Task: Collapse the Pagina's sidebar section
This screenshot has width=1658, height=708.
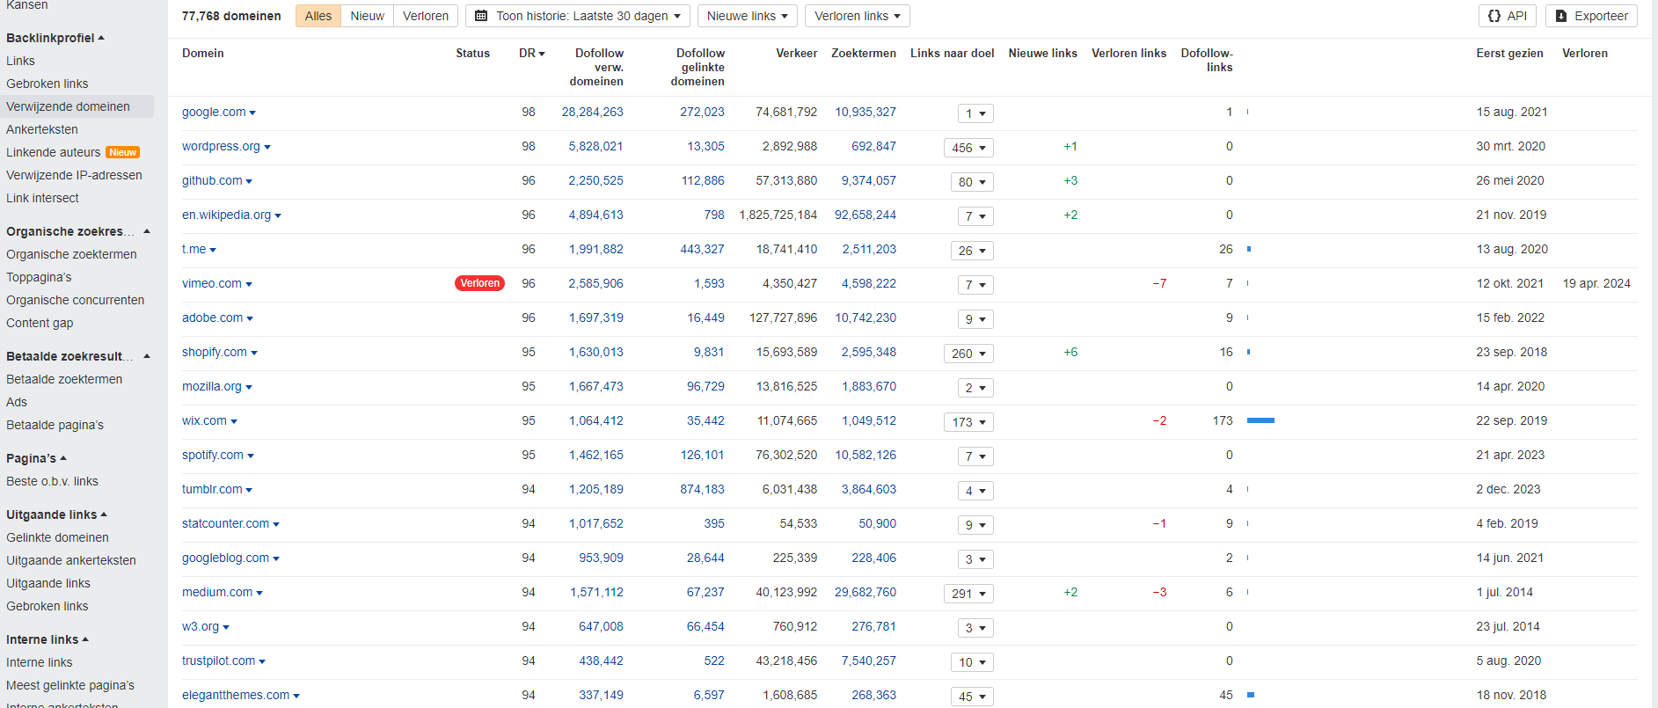Action: click(x=36, y=458)
